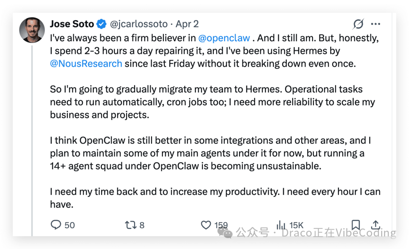Open the @openclaw profile link
Viewport: 409px width, 249px height.
coord(224,38)
